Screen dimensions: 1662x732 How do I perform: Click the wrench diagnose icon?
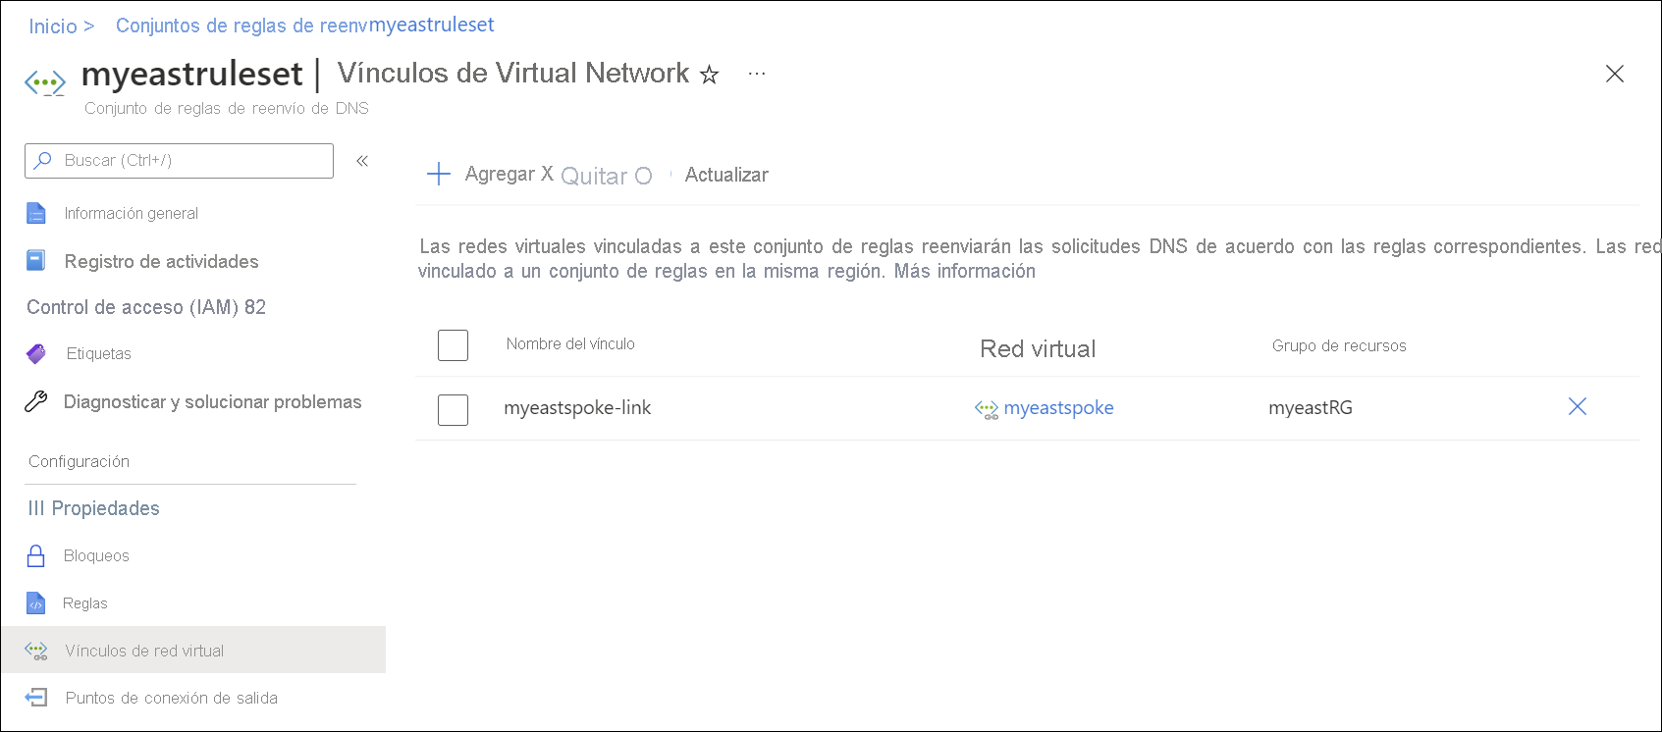(x=36, y=401)
